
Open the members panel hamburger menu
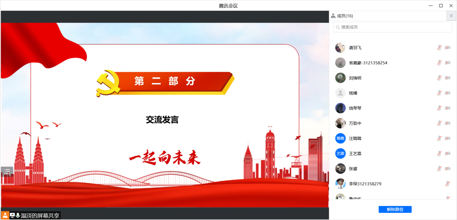451,16
